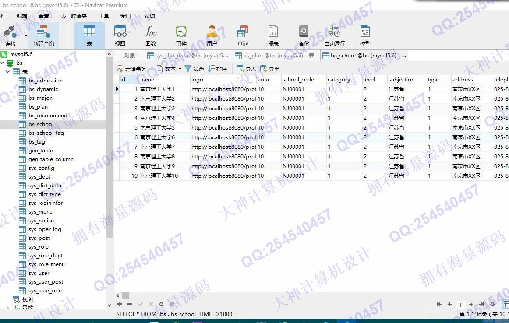Switch to grid view icon

pyautogui.click(x=506, y=304)
